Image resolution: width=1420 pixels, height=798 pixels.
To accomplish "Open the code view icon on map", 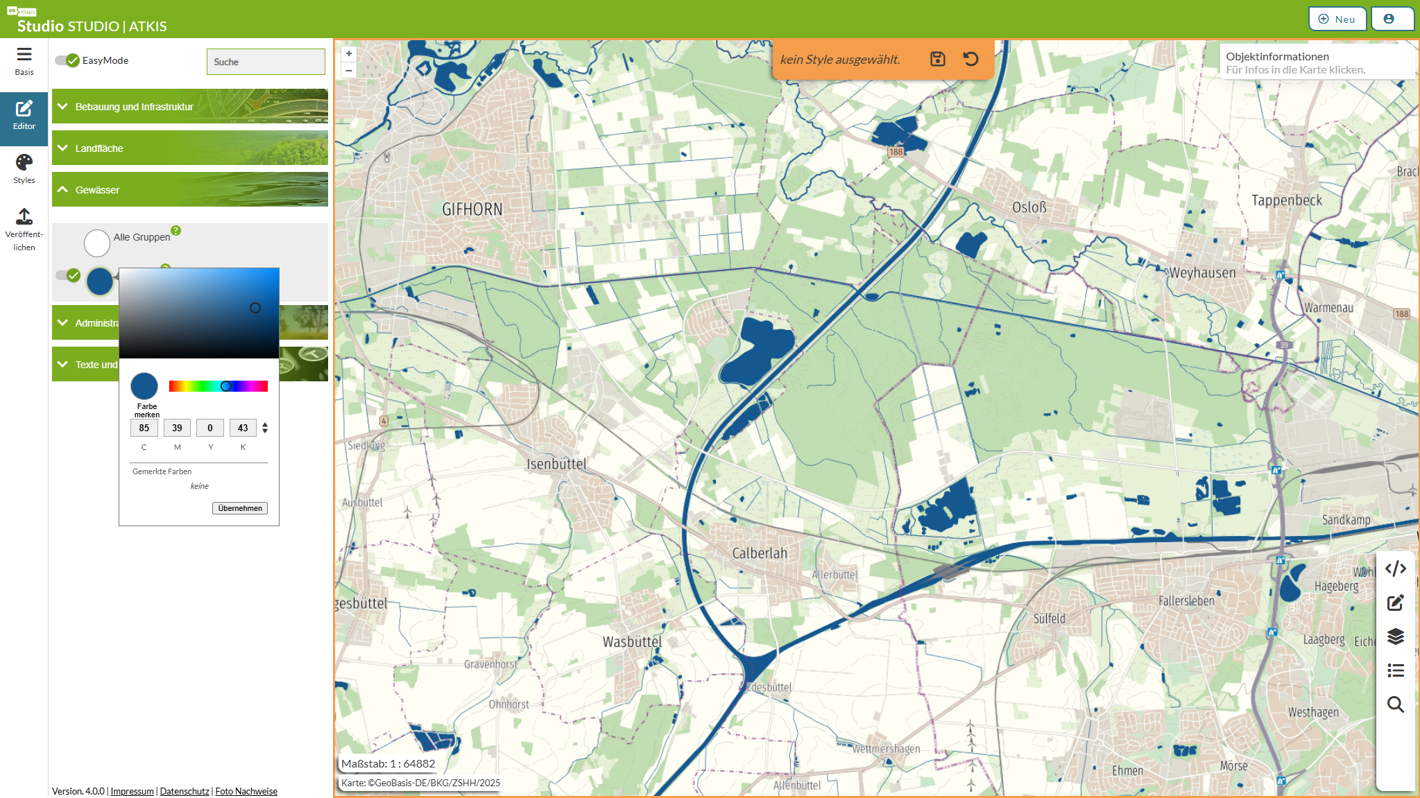I will 1395,569.
